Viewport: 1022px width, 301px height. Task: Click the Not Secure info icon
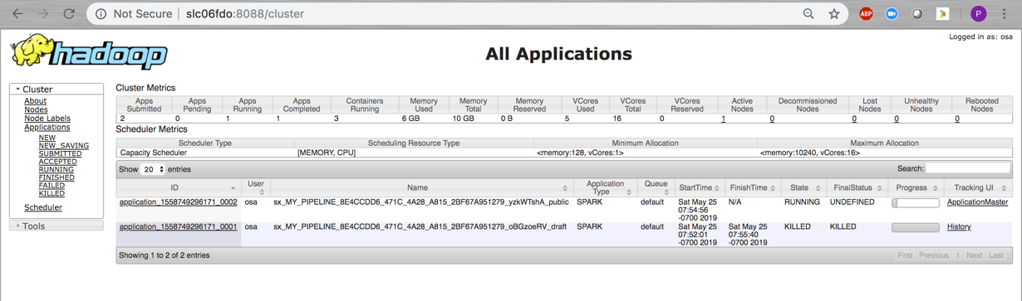[101, 14]
